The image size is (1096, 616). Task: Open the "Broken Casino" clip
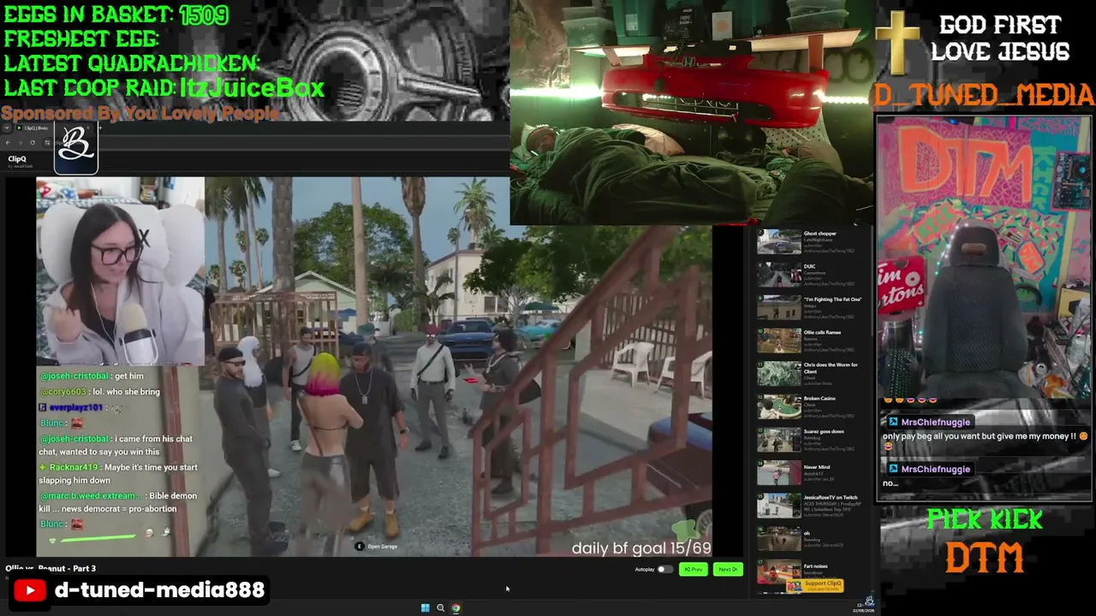[x=809, y=406]
